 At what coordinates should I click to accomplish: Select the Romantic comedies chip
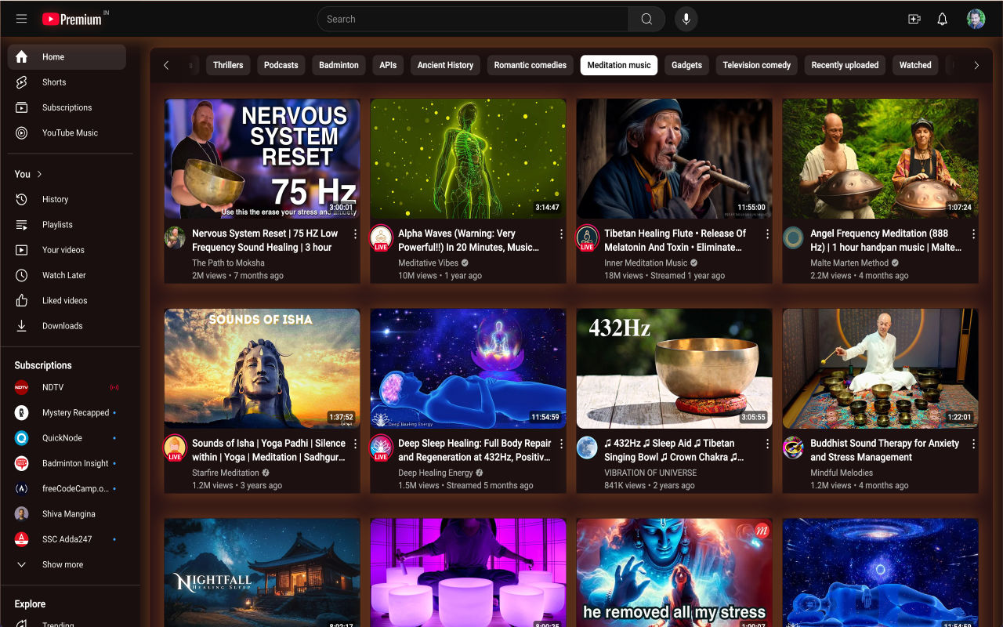pos(530,65)
